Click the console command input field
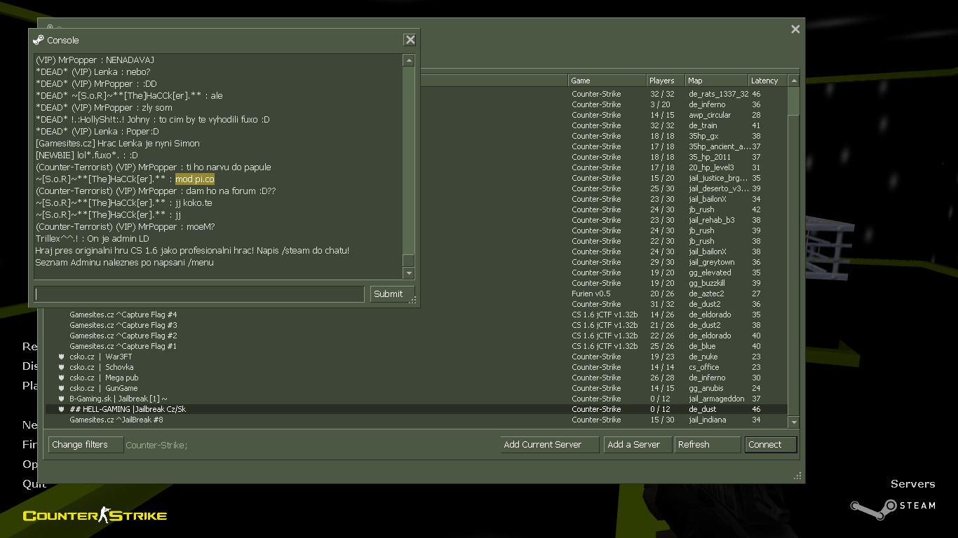Viewport: 958px width, 538px height. pyautogui.click(x=199, y=294)
